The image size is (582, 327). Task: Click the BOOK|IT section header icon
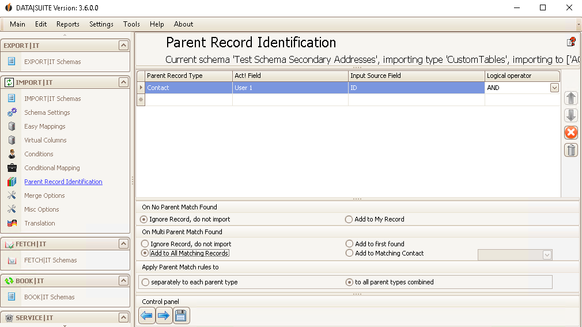click(9, 280)
